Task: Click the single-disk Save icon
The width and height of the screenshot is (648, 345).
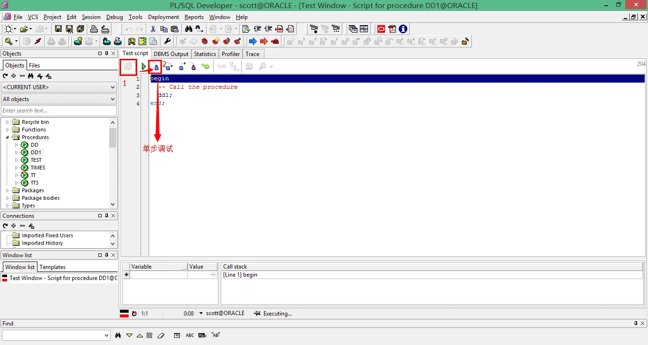Action: [x=58, y=29]
